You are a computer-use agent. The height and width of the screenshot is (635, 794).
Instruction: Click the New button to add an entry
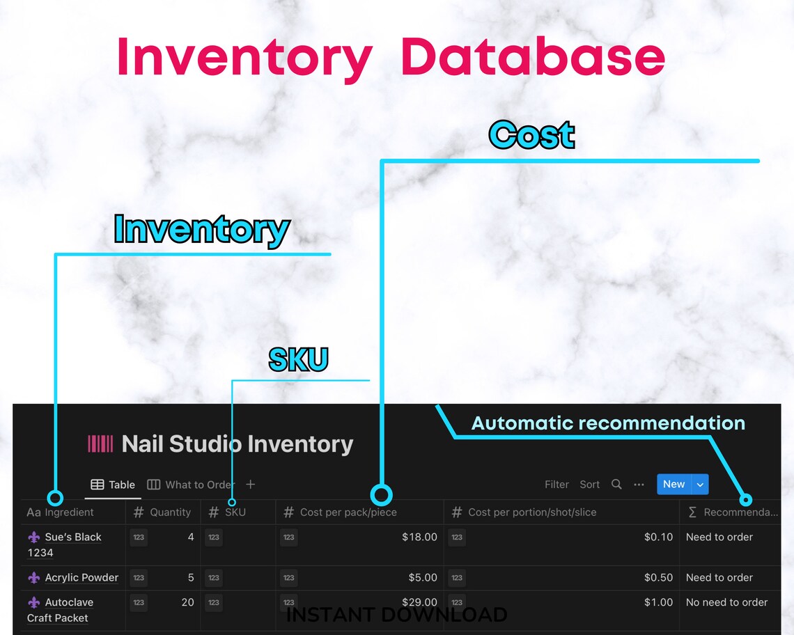tap(673, 484)
